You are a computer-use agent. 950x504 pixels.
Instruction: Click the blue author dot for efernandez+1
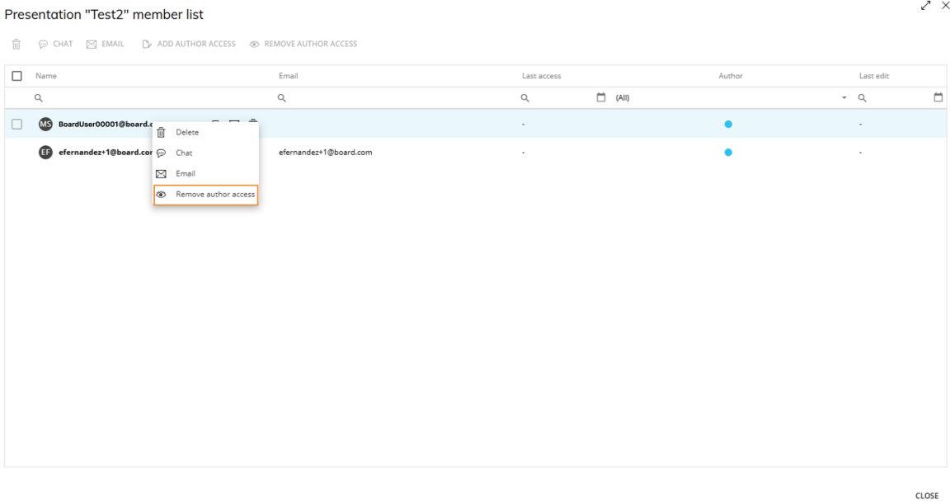(x=728, y=153)
